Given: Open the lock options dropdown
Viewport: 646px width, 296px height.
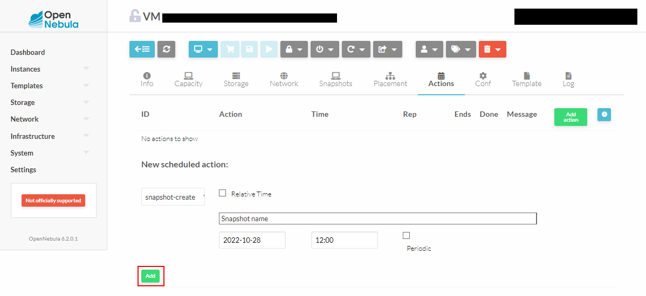Looking at the screenshot, I should pyautogui.click(x=294, y=49).
